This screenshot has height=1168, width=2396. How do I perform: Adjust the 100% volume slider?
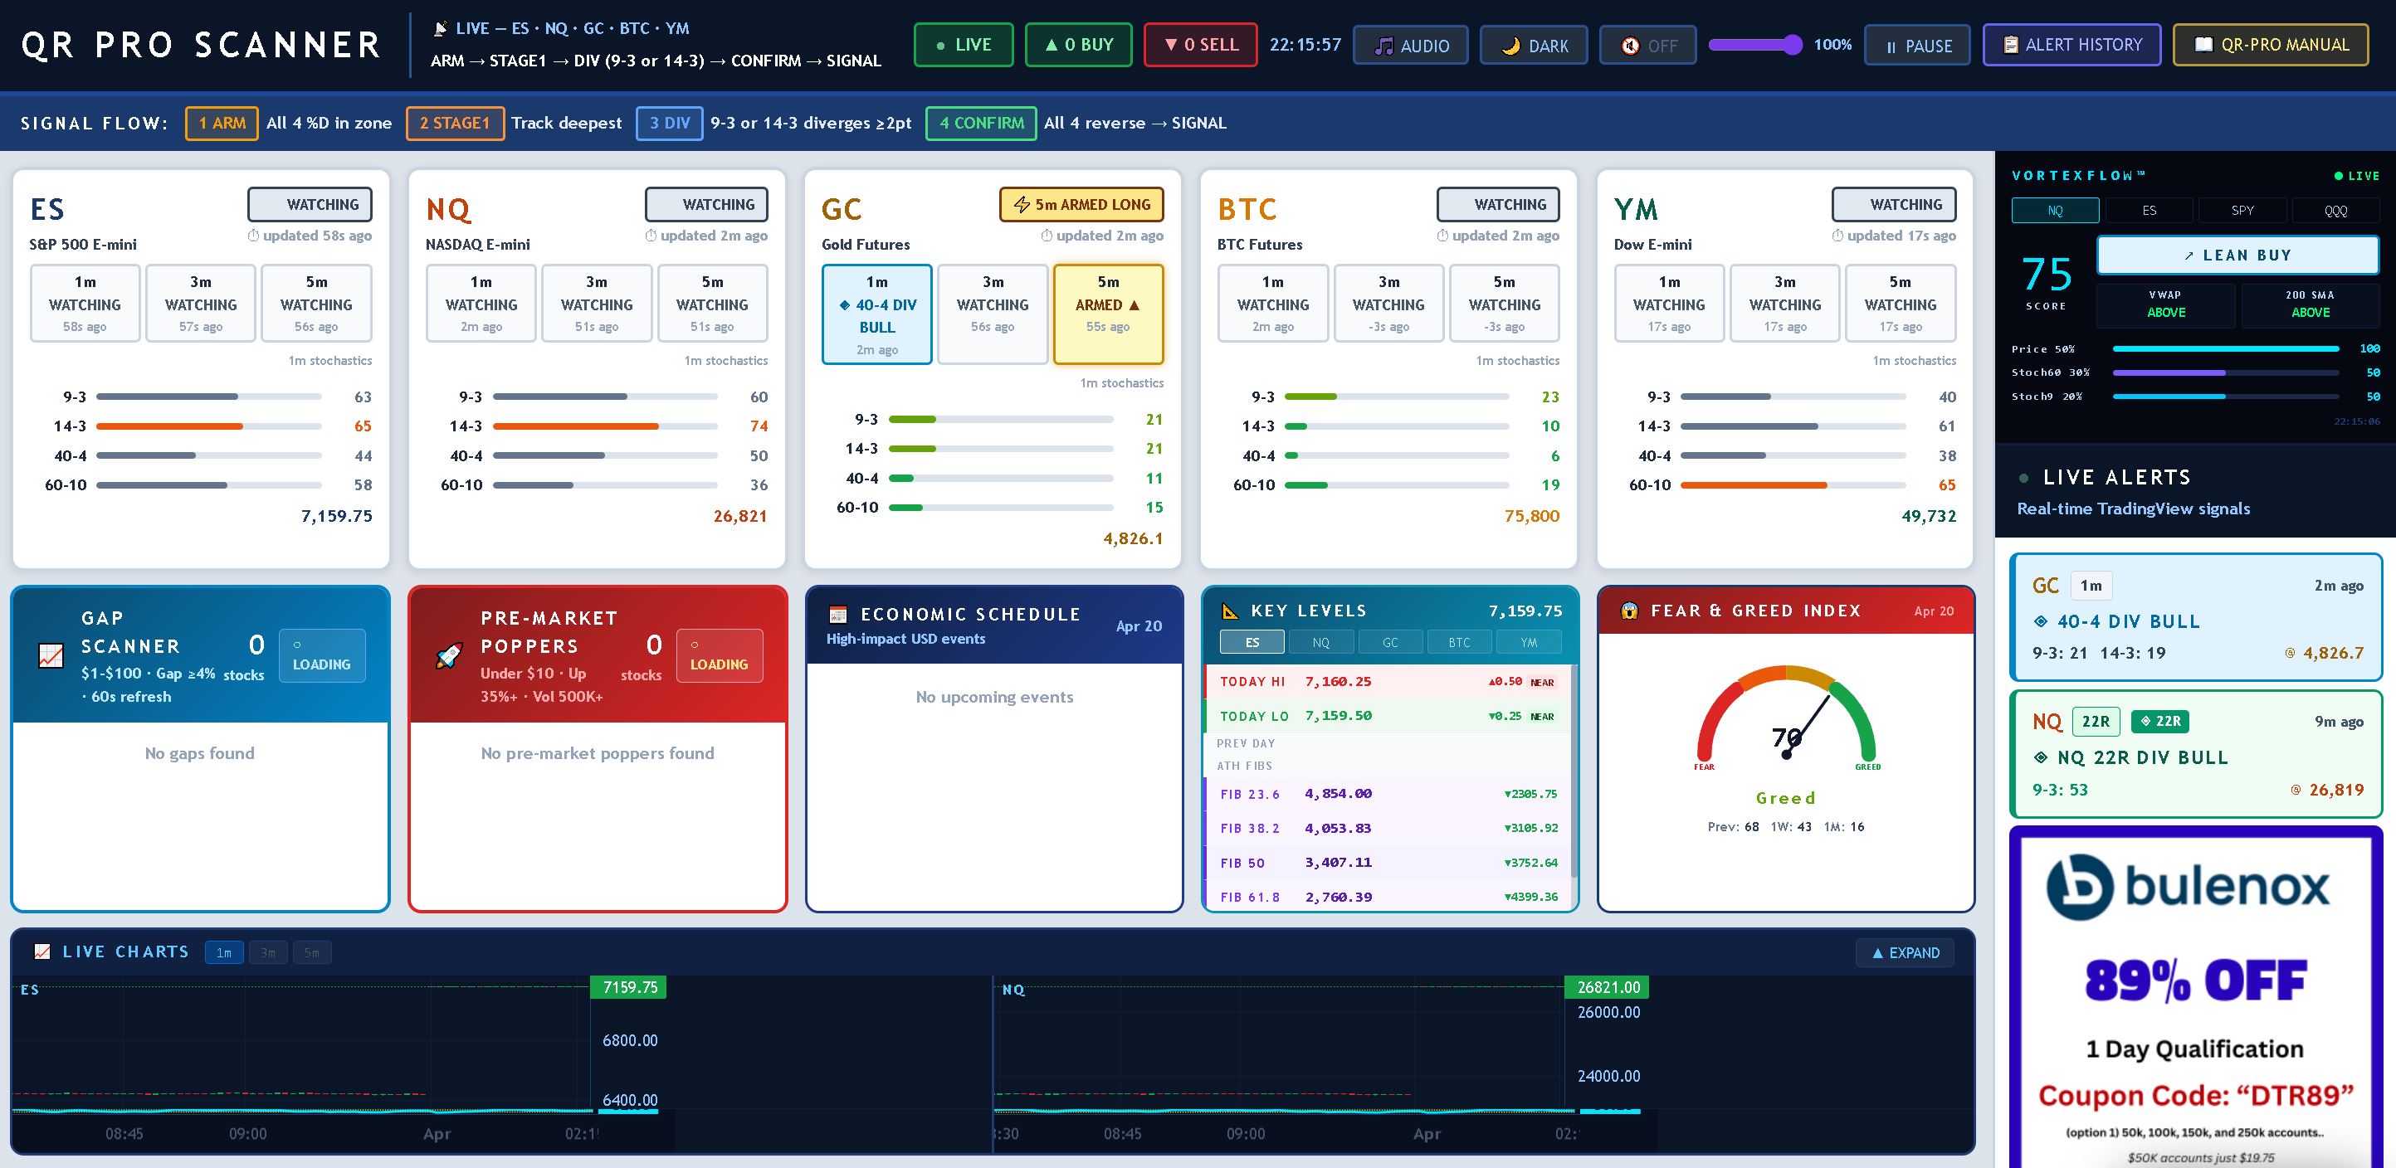(1755, 45)
